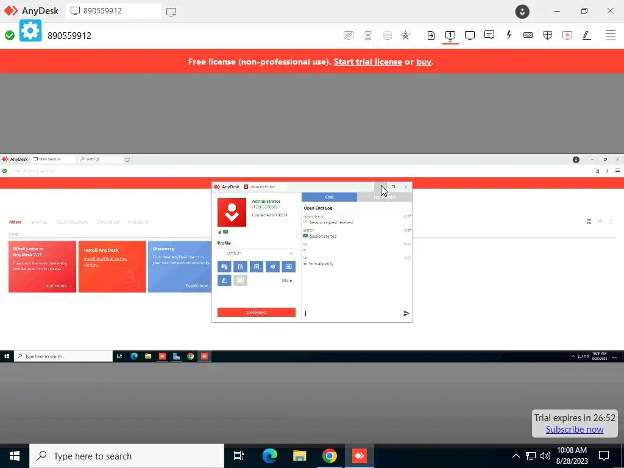Open the display settings monitor icon
This screenshot has height=468, width=624.
470,35
